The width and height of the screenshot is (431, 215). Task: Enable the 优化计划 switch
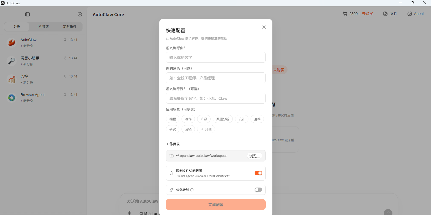click(x=258, y=190)
